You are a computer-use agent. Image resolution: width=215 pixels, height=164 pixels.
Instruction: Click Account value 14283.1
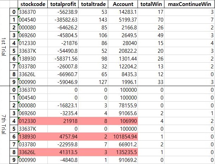click(x=123, y=12)
